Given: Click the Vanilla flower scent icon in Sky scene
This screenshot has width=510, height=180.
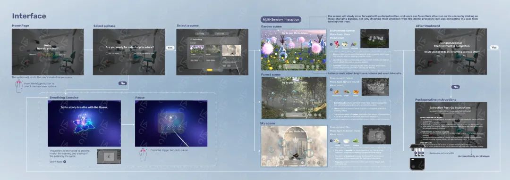Looking at the screenshot, I should pyautogui.click(x=337, y=141).
